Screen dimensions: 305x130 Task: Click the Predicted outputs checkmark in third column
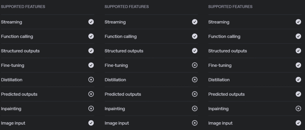tap(298, 94)
